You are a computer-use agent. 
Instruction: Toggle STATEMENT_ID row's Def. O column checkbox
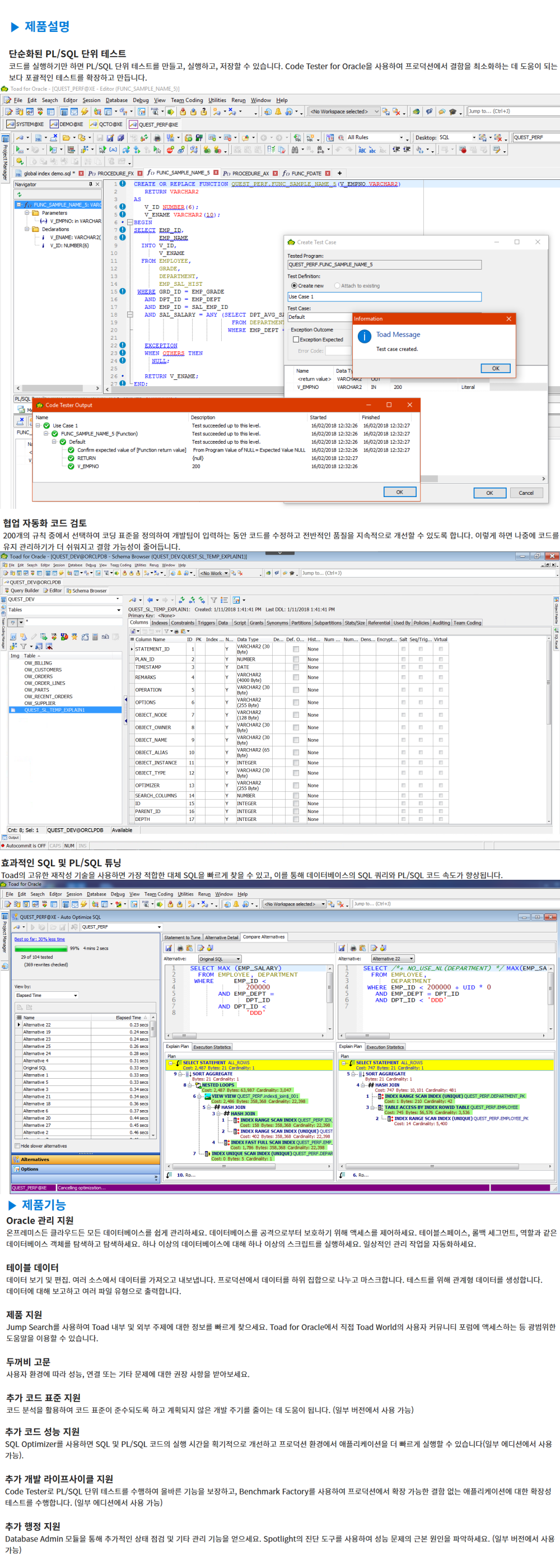(x=296, y=649)
